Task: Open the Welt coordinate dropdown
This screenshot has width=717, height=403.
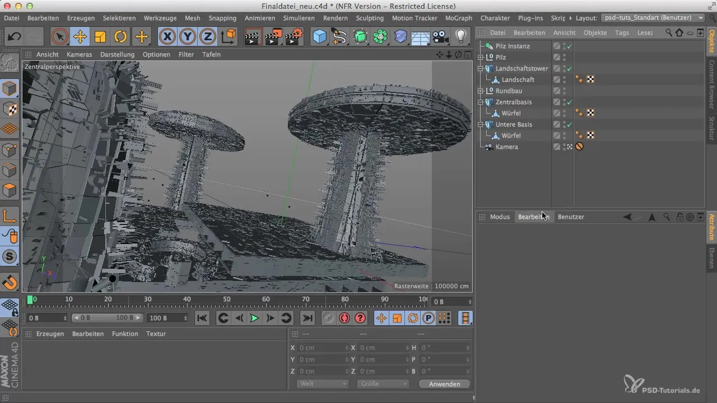Action: coord(322,384)
